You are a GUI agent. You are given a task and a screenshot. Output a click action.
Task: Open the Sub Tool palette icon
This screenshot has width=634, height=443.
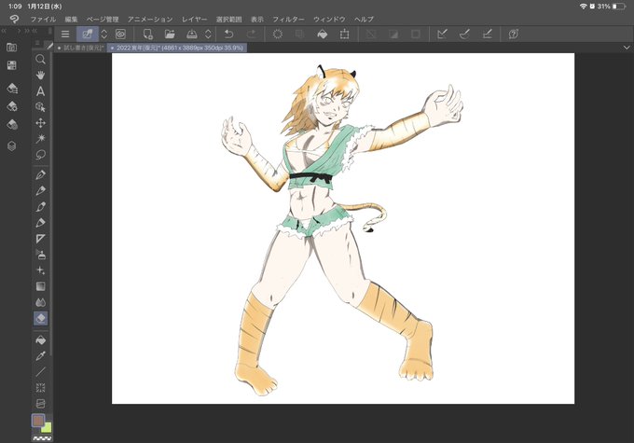tap(12, 88)
